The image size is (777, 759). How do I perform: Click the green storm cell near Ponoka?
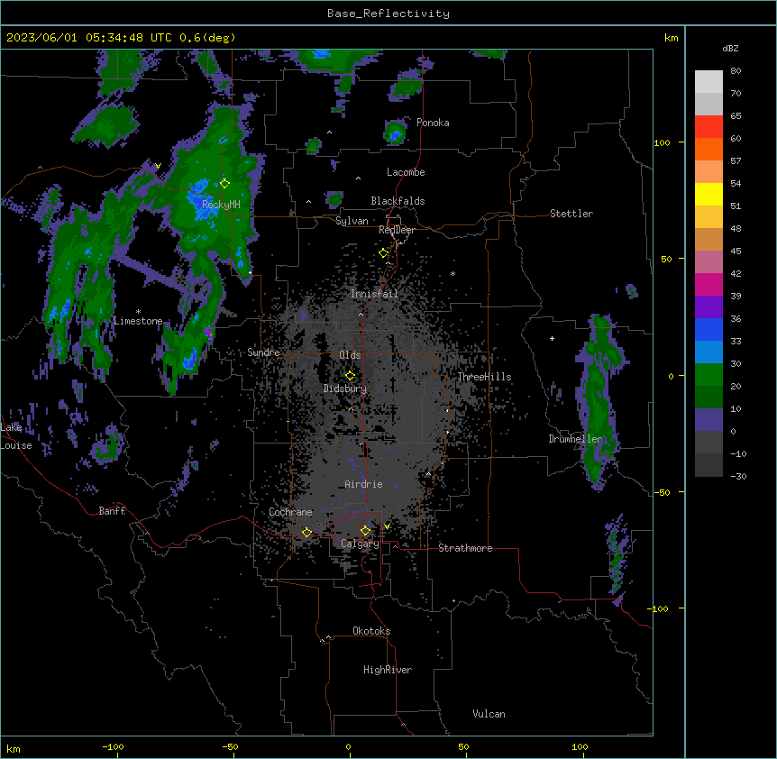pyautogui.click(x=396, y=132)
